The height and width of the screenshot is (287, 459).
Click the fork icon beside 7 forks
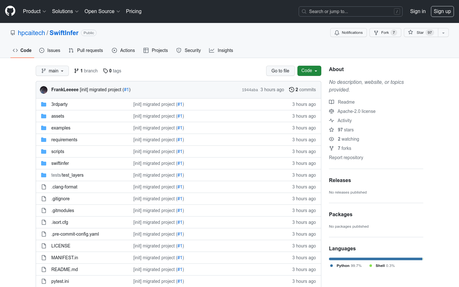[331, 148]
